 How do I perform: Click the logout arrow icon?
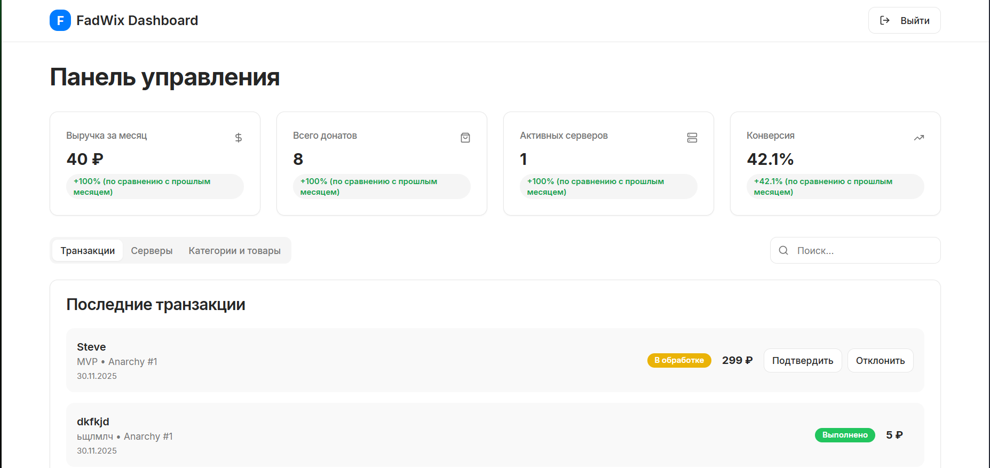885,20
